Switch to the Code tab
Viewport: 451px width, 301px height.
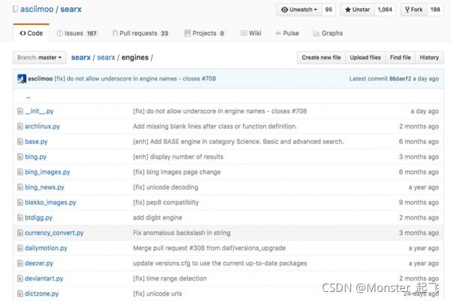coord(31,33)
